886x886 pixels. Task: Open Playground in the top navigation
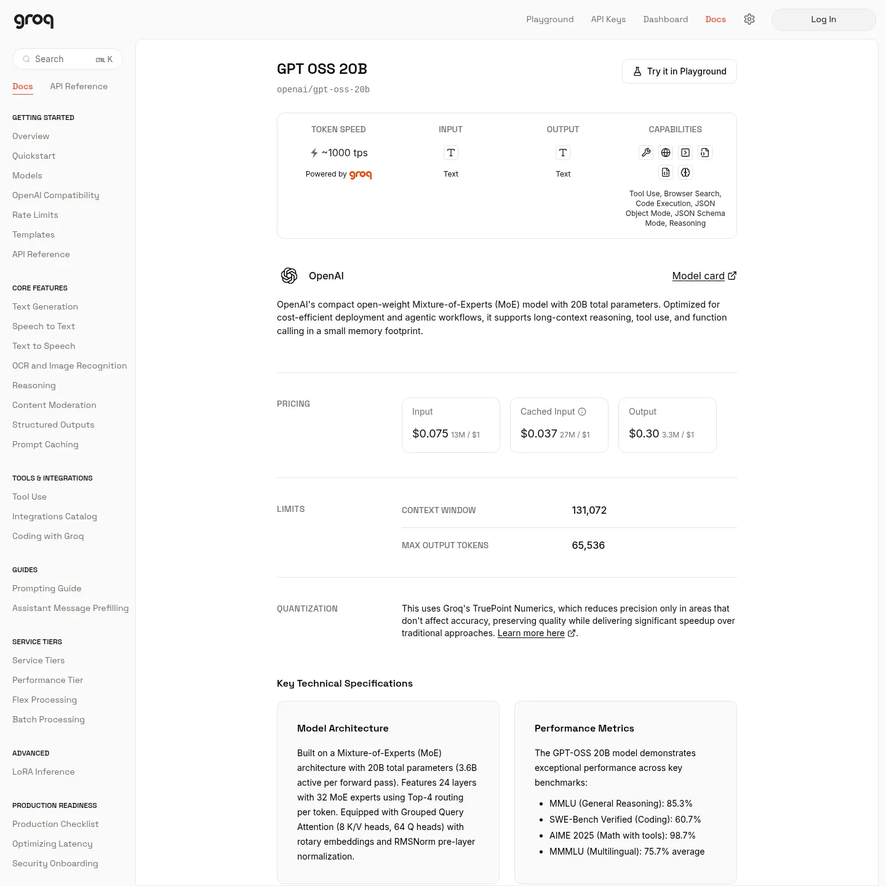[x=550, y=19]
